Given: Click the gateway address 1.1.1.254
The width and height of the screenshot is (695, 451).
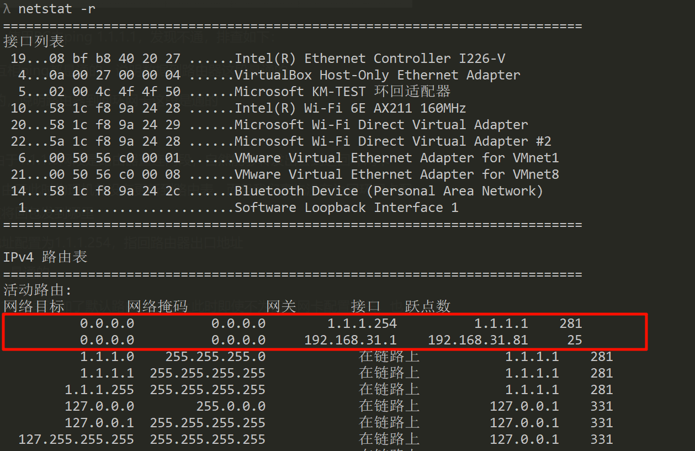Looking at the screenshot, I should click(362, 323).
